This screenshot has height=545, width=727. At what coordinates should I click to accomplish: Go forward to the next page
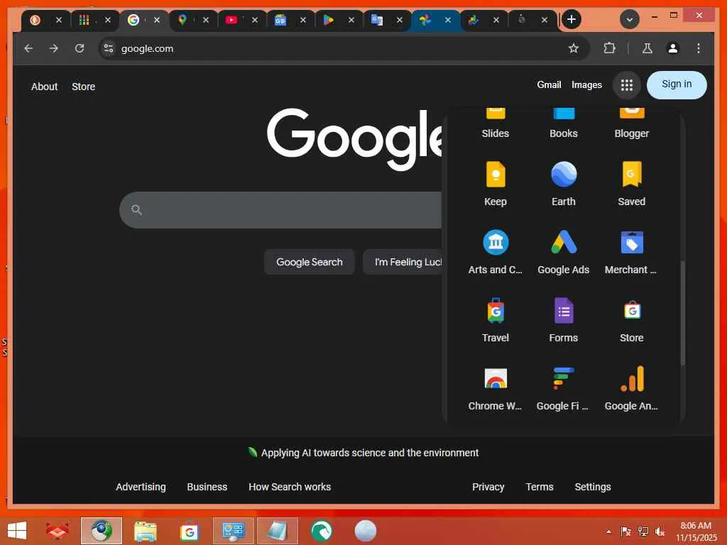pyautogui.click(x=54, y=48)
